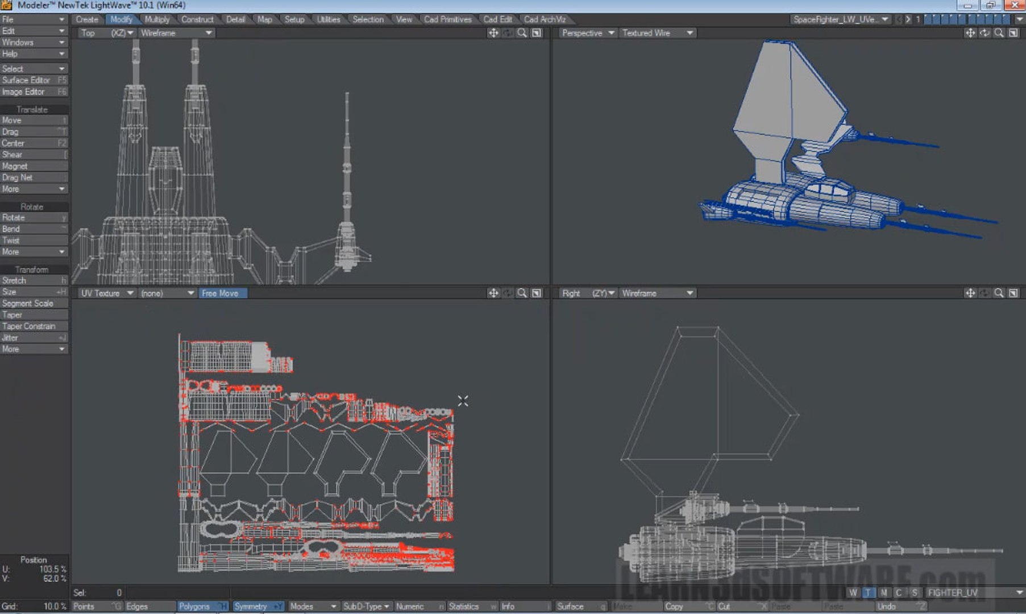The height and width of the screenshot is (614, 1026).
Task: Click the pan icon in the Top viewport
Action: click(493, 33)
